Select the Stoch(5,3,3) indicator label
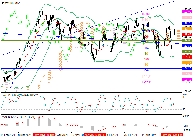The image size is (193, 138). (x=8, y=95)
